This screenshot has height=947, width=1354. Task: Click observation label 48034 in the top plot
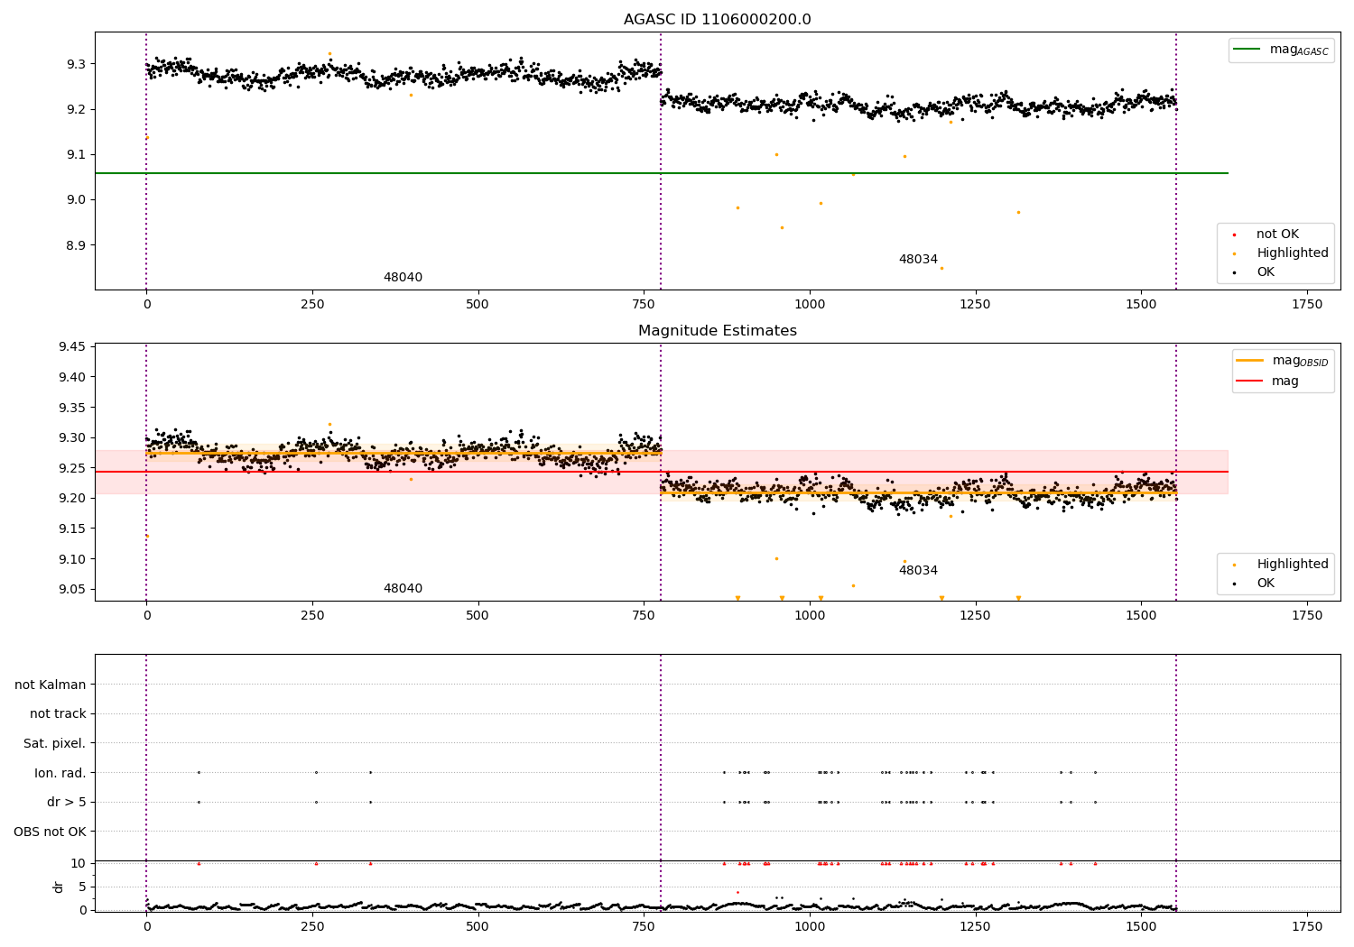(x=918, y=260)
